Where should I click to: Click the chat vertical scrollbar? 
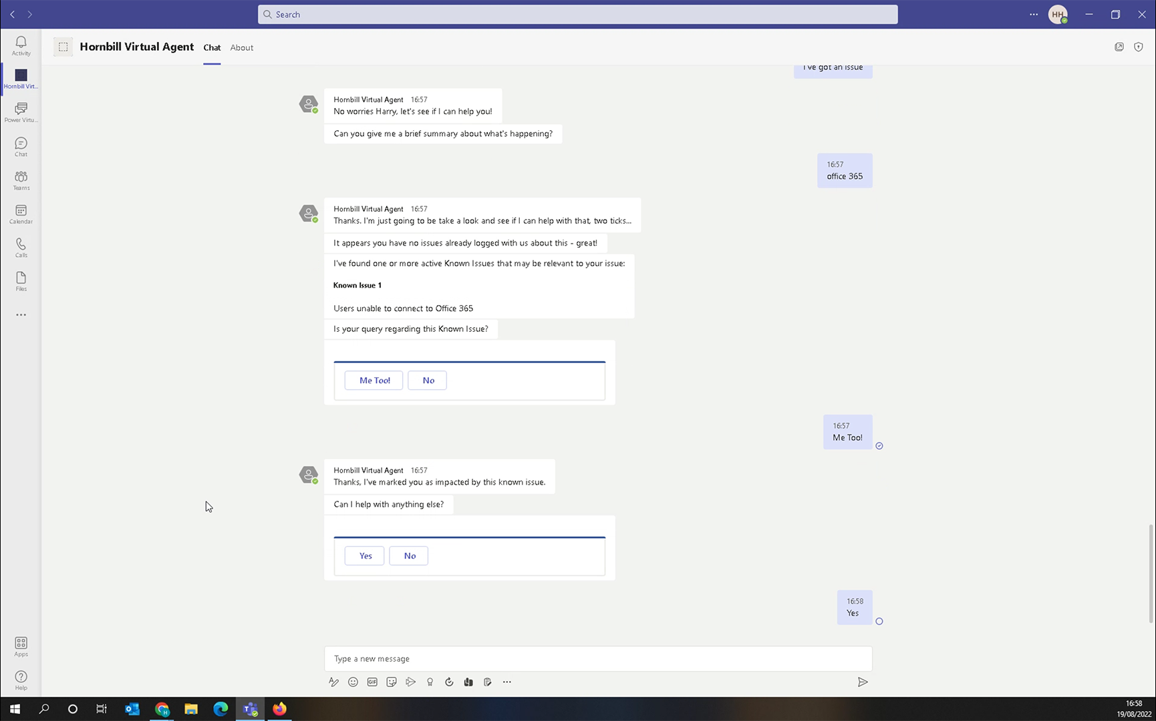tap(1151, 574)
